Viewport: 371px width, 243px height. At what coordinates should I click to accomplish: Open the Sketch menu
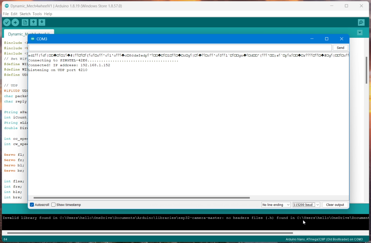coord(25,14)
